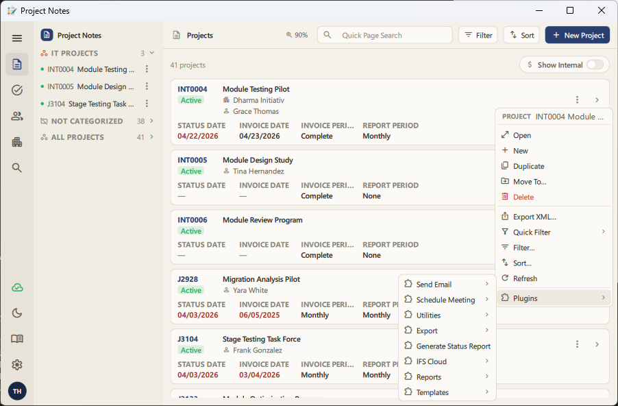This screenshot has height=406, width=618.
Task: Click in the Quick Page Search field
Action: tap(384, 35)
